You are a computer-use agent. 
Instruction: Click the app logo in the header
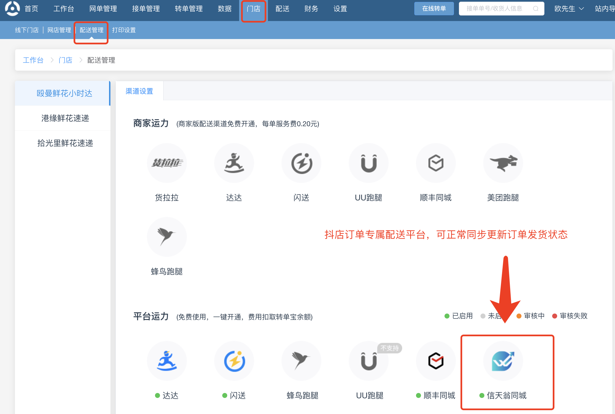point(12,8)
